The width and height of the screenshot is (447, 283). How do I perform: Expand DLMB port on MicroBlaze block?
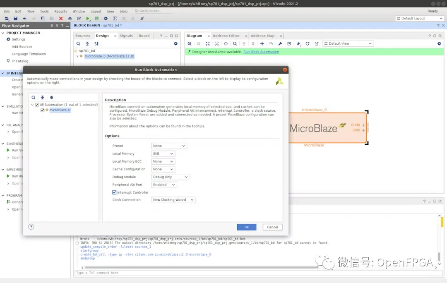[x=363, y=125]
